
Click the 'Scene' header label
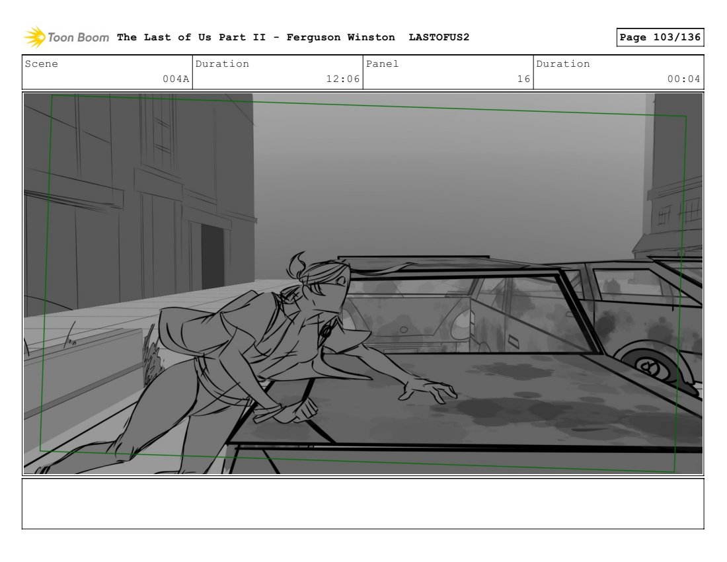[41, 64]
